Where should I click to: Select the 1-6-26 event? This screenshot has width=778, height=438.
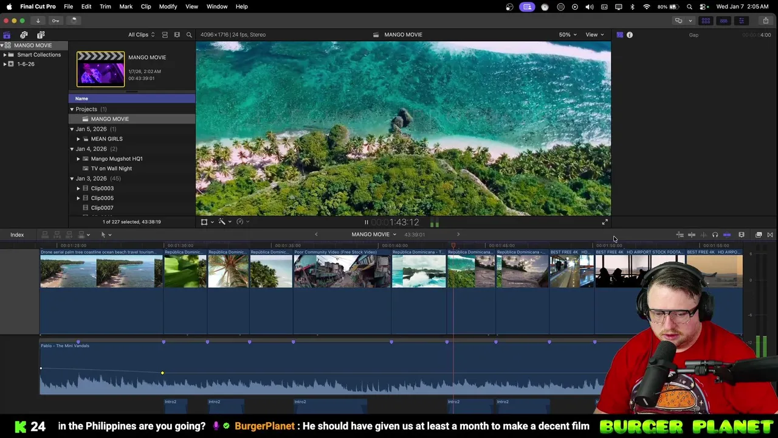click(26, 64)
